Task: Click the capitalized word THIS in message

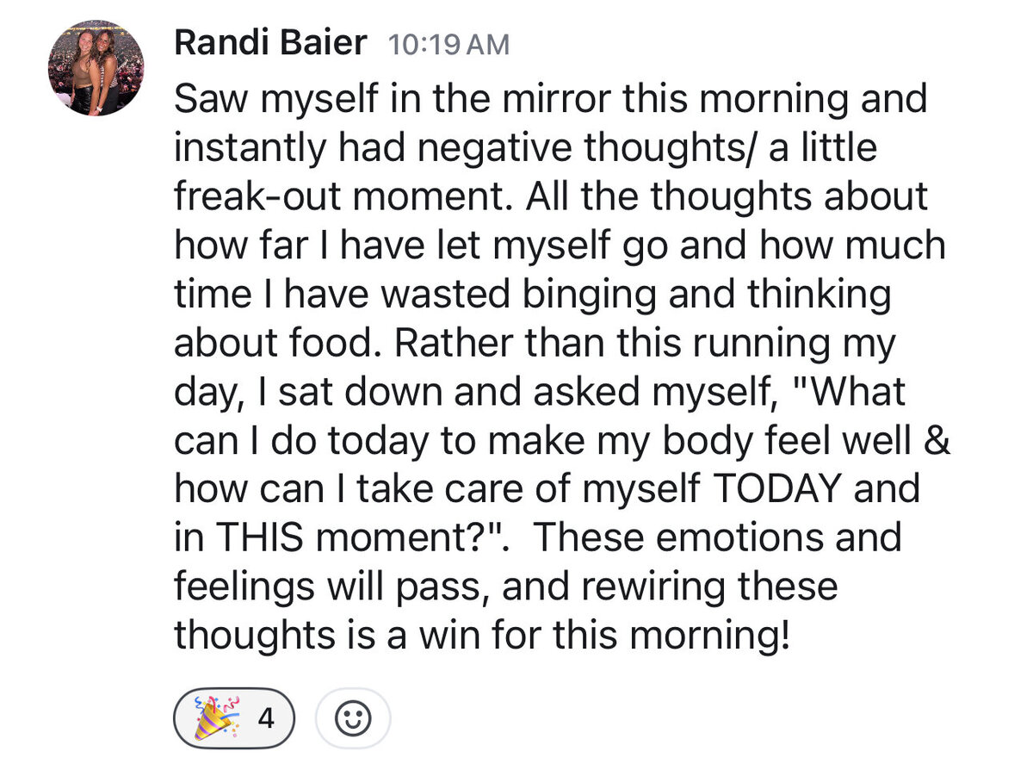Action: click(x=264, y=538)
